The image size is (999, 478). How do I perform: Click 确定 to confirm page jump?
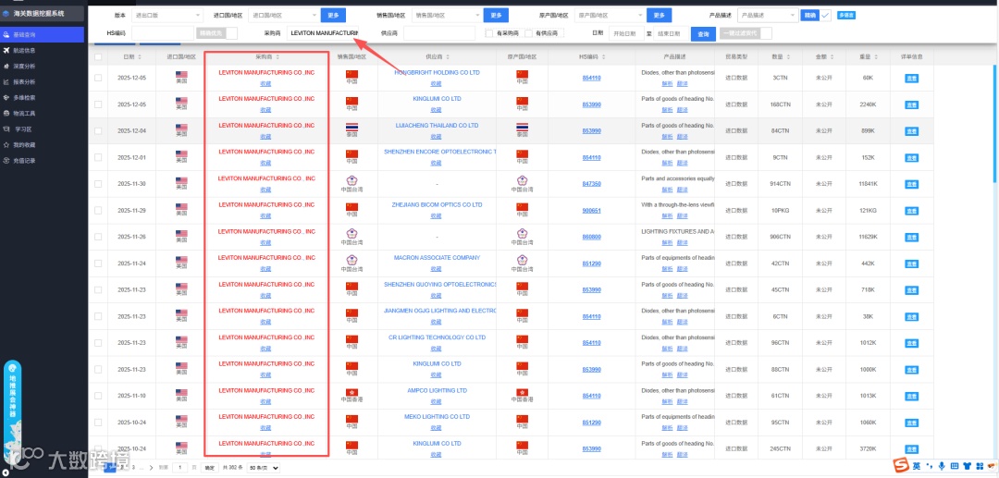[209, 468]
